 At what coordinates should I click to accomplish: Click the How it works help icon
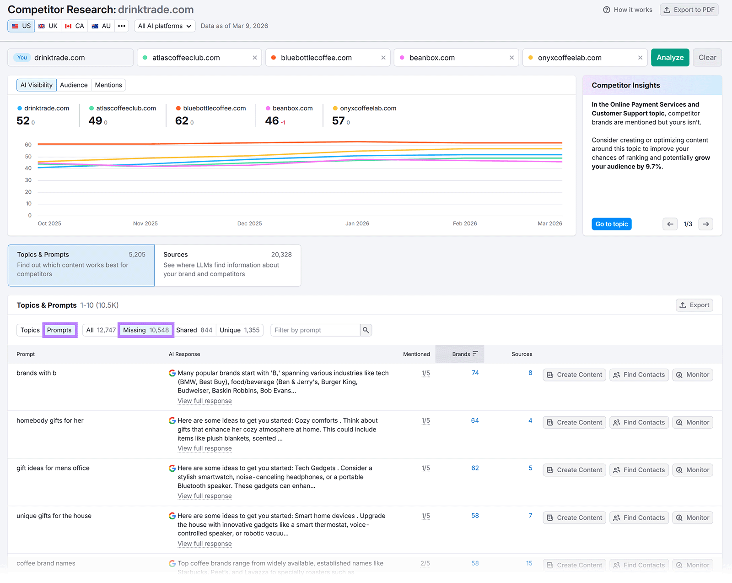(607, 10)
